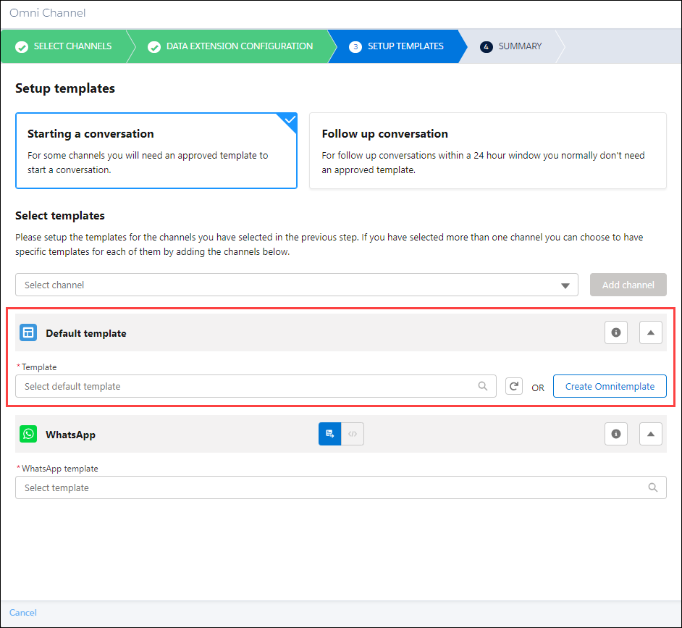Screen dimensions: 682x628
Task: Switch WhatsApp to code view mode
Action: [353, 433]
